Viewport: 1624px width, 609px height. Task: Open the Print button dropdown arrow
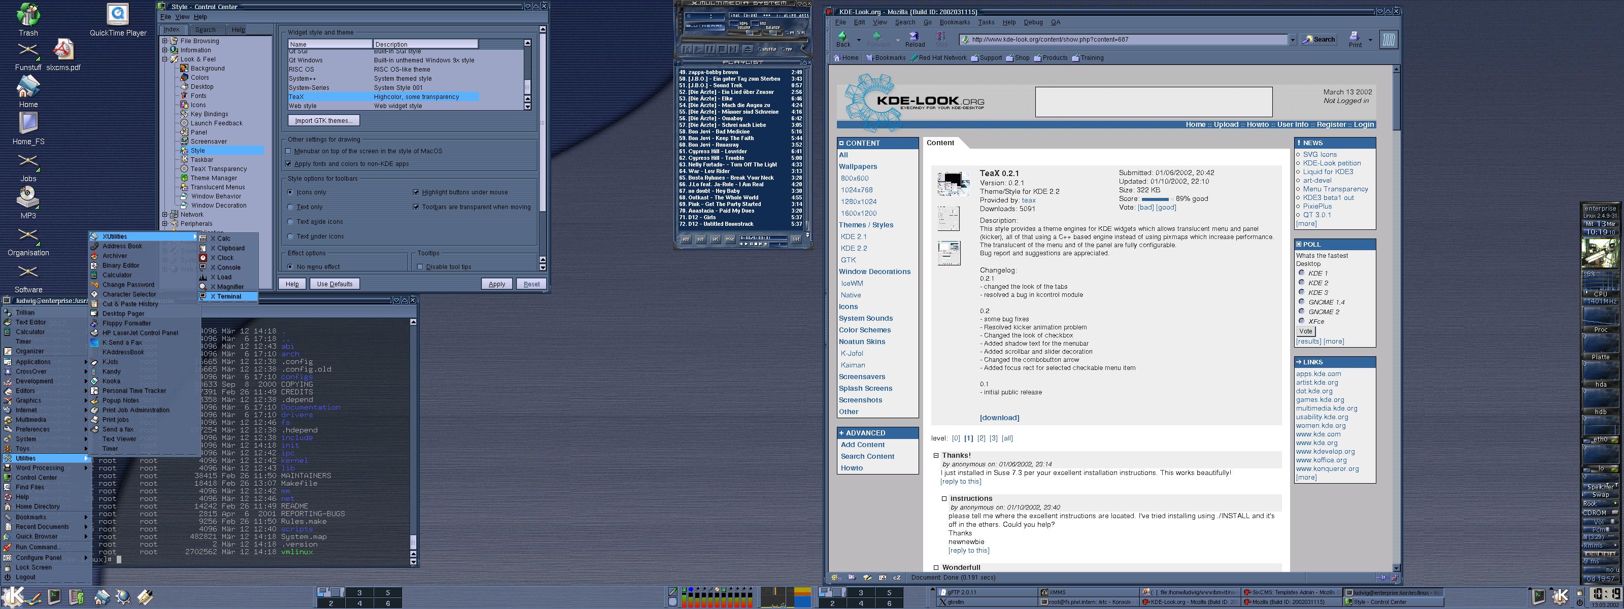point(1370,40)
